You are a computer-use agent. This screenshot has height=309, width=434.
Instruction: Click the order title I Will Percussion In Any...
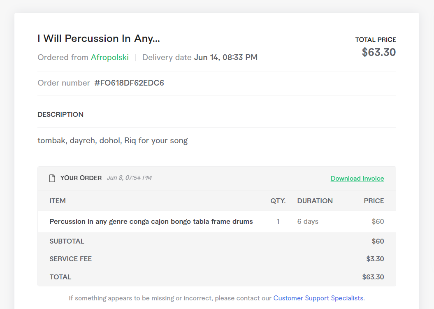tap(99, 39)
